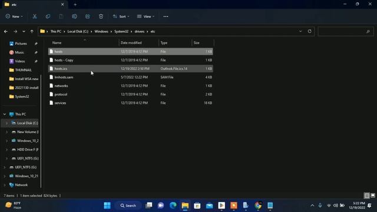This screenshot has width=377, height=212.
Task: Open Music in the sidebar
Action: point(19,52)
